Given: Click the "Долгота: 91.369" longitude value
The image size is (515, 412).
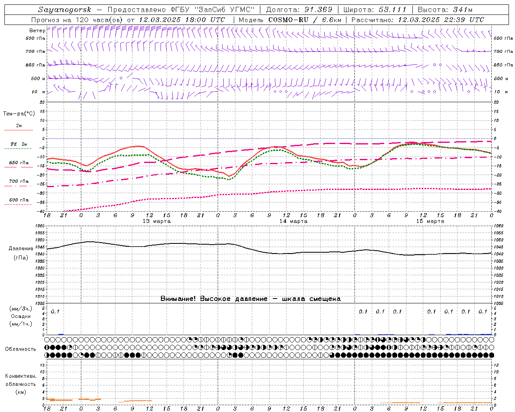Looking at the screenshot, I should coord(299,10).
